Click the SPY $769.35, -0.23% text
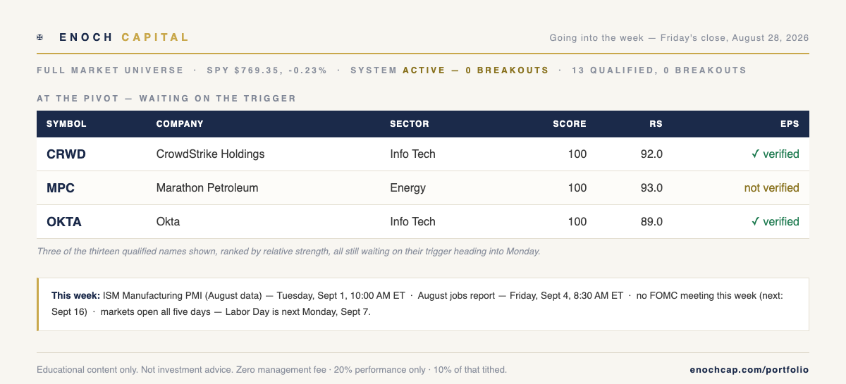Image resolution: width=846 pixels, height=384 pixels. coord(266,70)
